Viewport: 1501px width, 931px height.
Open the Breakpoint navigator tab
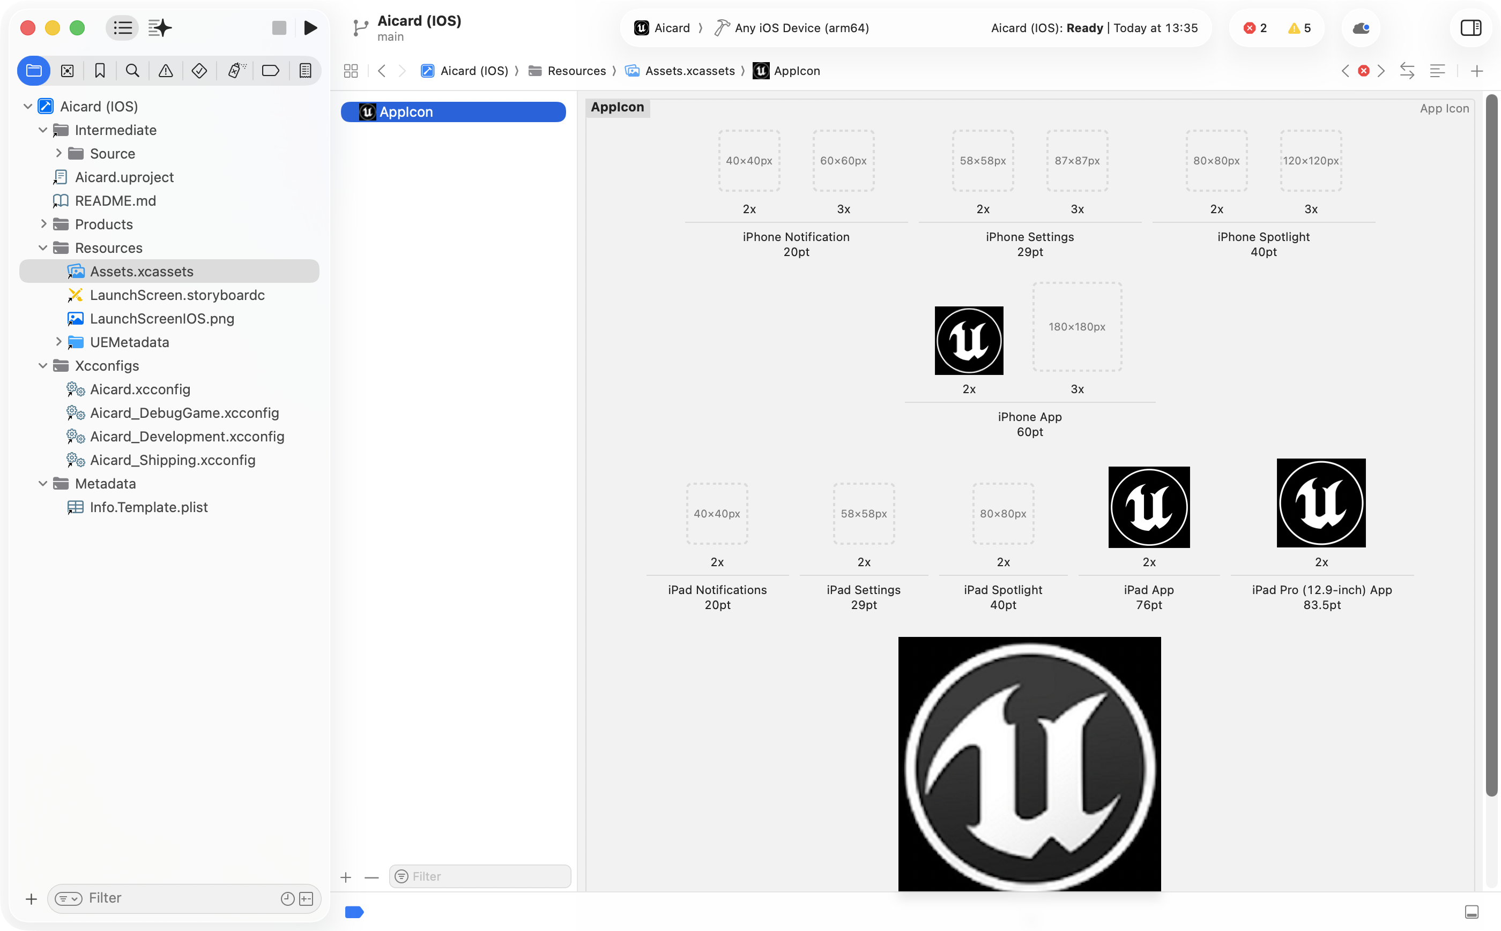click(x=271, y=71)
